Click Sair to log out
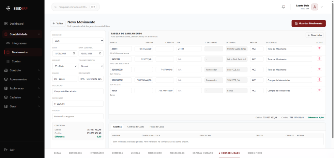The height and width of the screenshot is (158, 334). point(9,150)
